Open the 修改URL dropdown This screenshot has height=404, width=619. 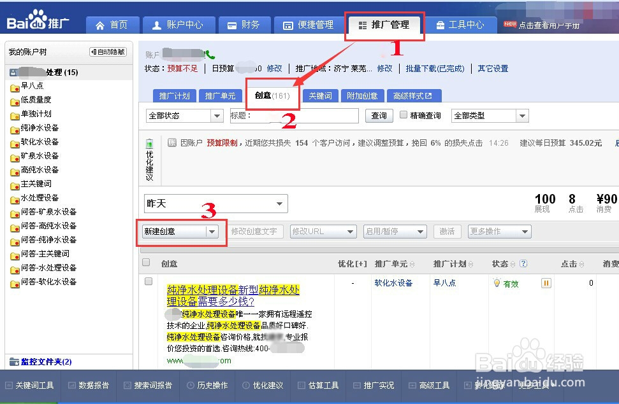(x=323, y=232)
